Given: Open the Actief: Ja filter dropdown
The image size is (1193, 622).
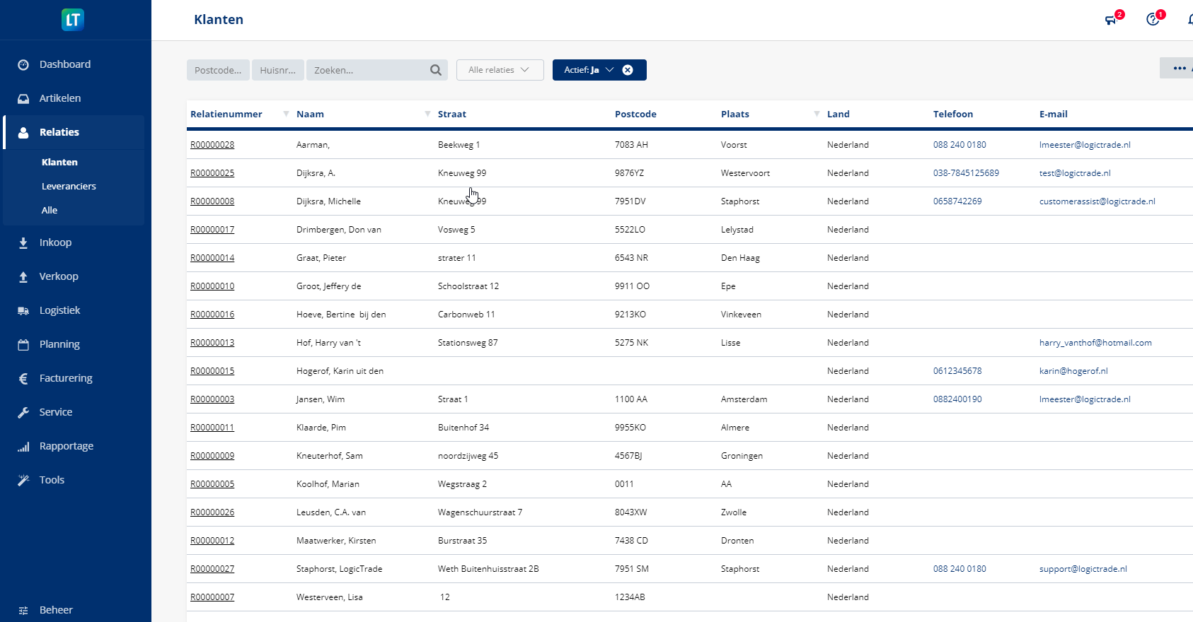Looking at the screenshot, I should point(589,70).
